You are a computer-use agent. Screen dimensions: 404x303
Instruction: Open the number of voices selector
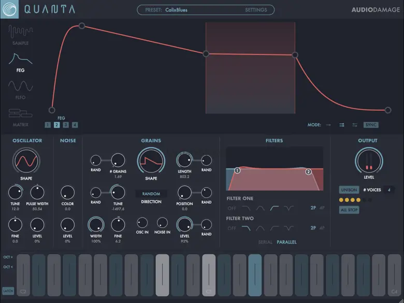coord(388,190)
